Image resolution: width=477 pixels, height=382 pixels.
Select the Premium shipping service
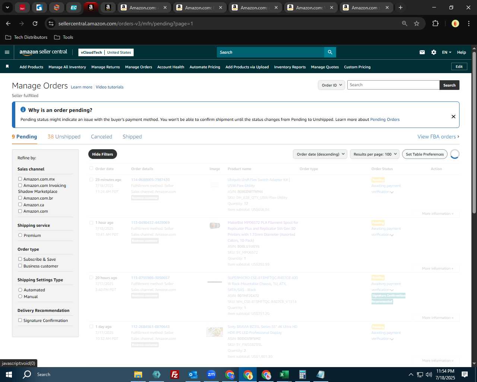(20, 235)
